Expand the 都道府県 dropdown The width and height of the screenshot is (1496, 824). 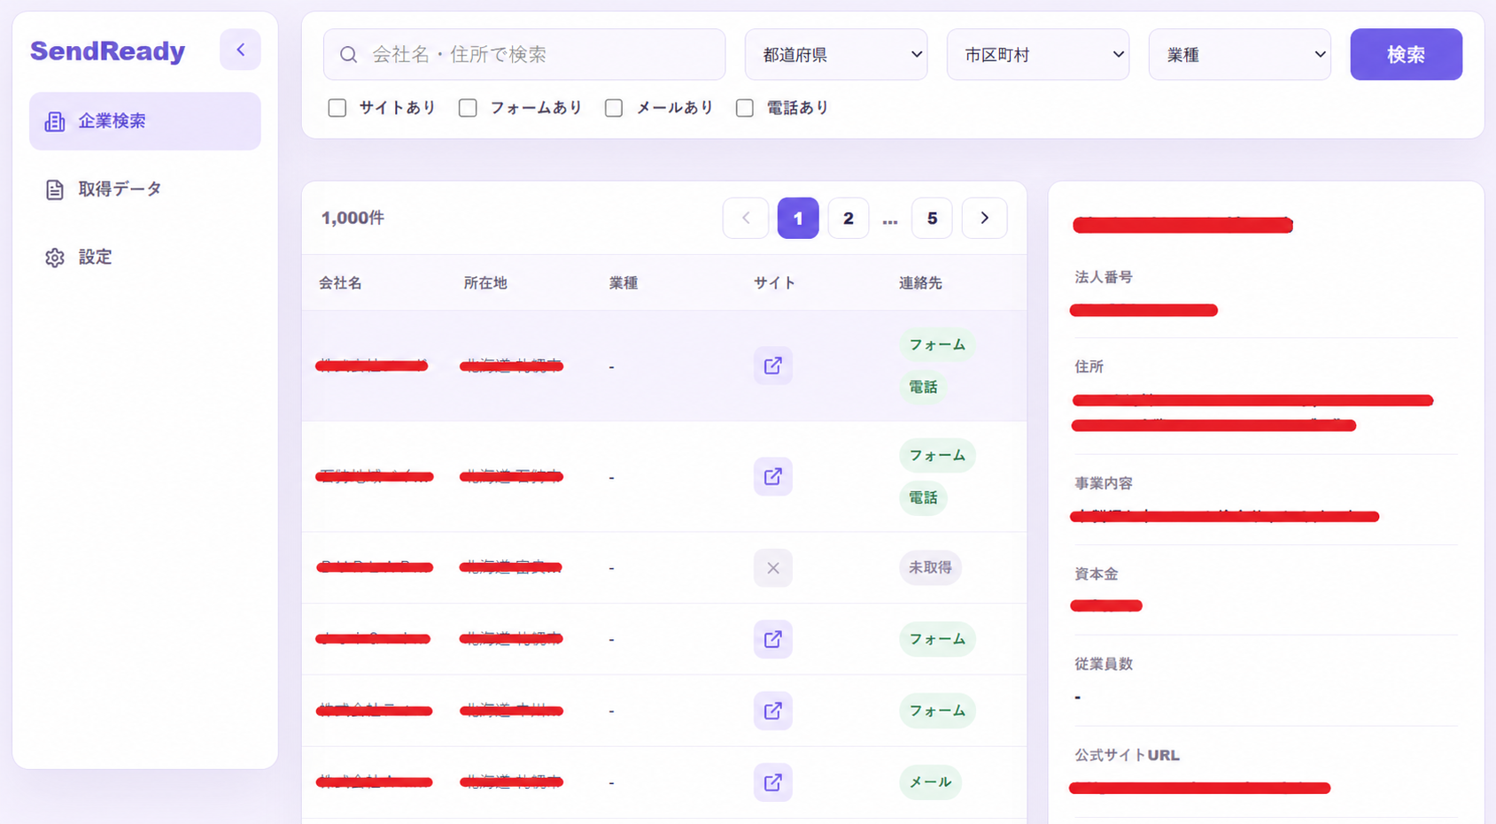coord(835,55)
